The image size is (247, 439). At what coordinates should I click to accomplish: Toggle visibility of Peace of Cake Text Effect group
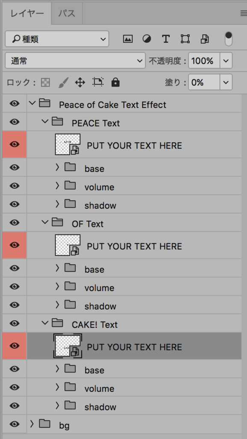pyautogui.click(x=15, y=104)
